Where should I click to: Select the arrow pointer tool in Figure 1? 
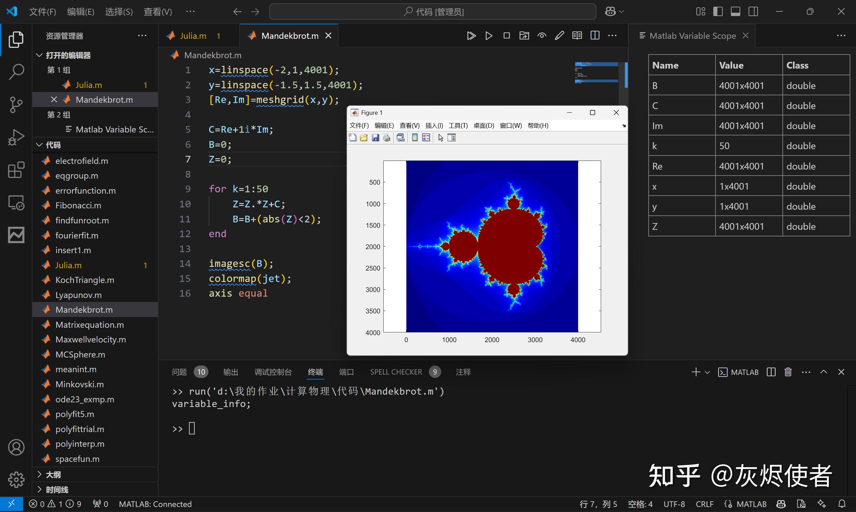(x=440, y=137)
